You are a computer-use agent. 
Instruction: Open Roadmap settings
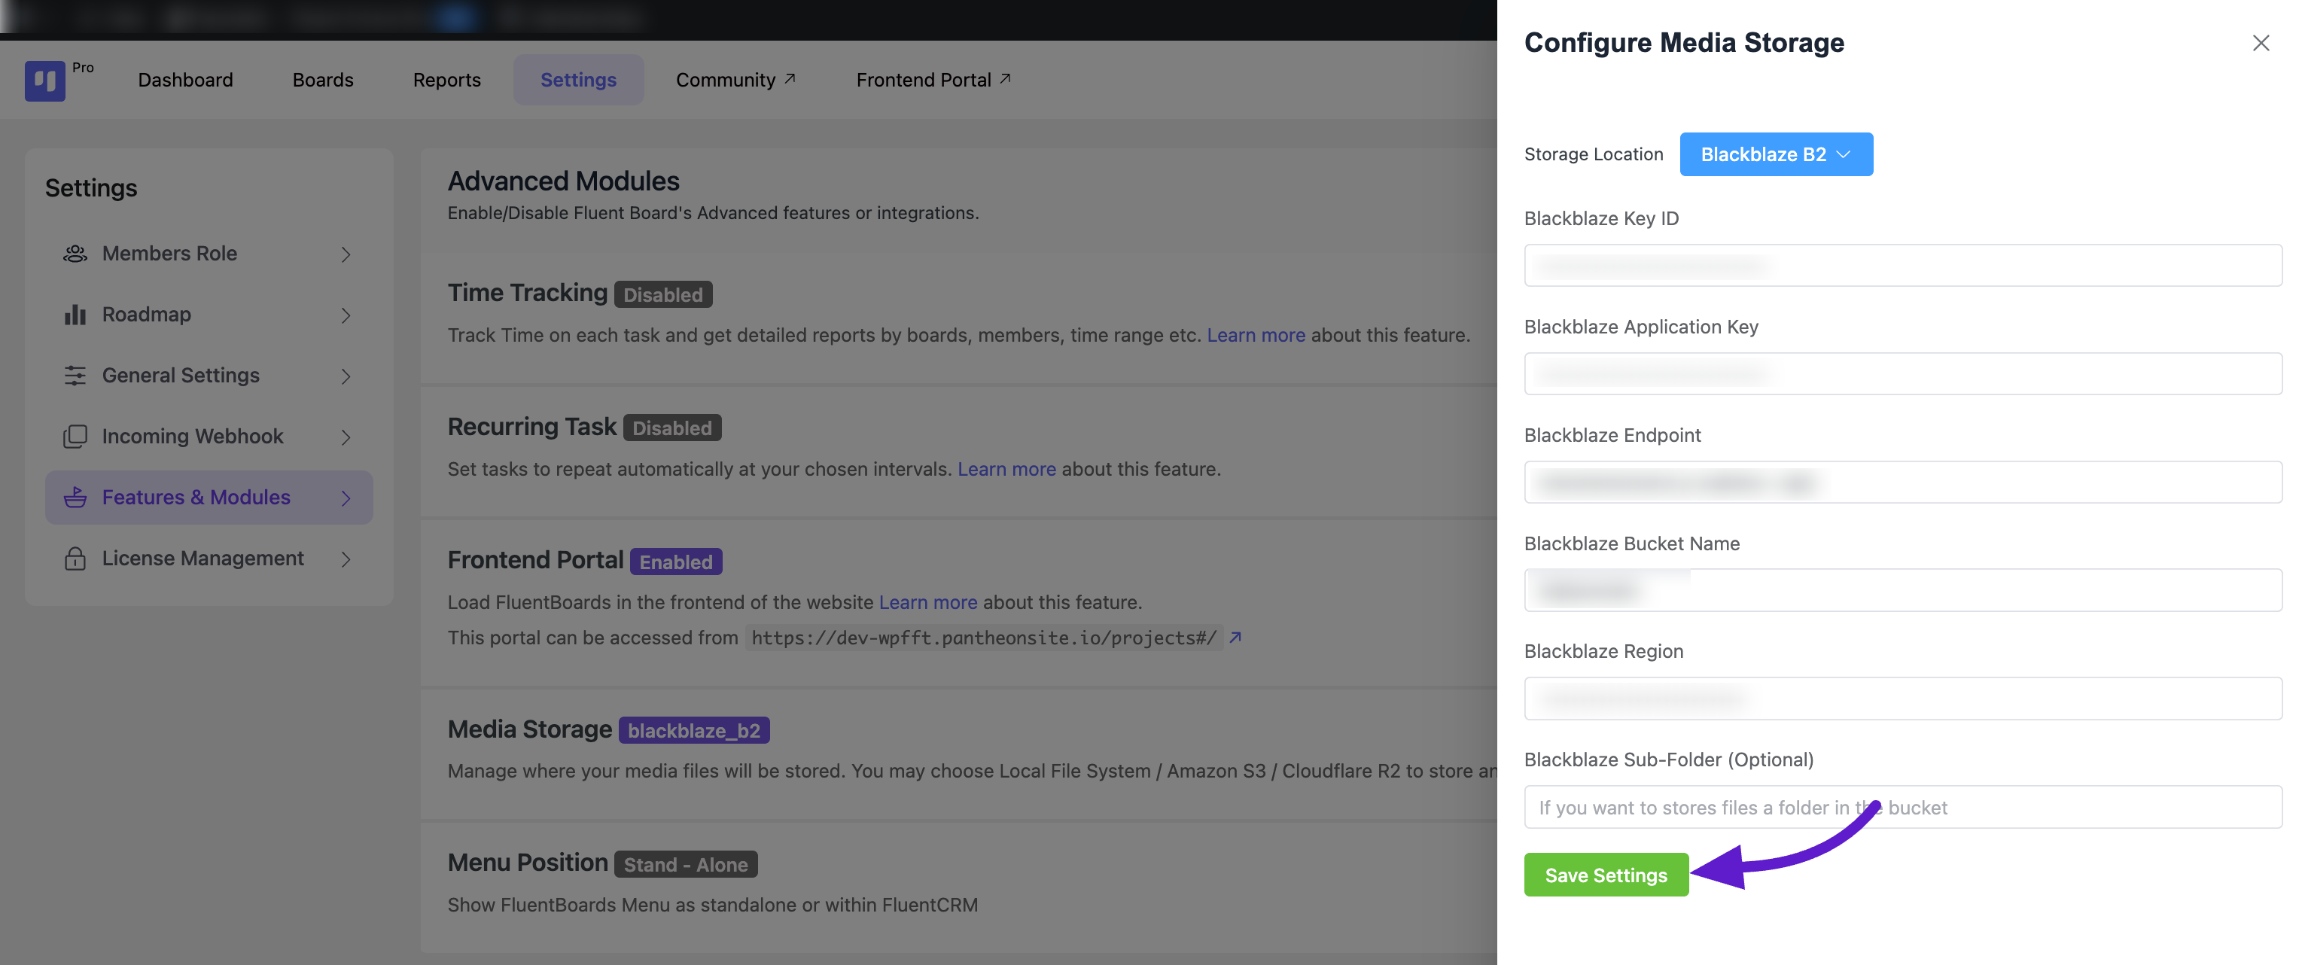coord(209,315)
